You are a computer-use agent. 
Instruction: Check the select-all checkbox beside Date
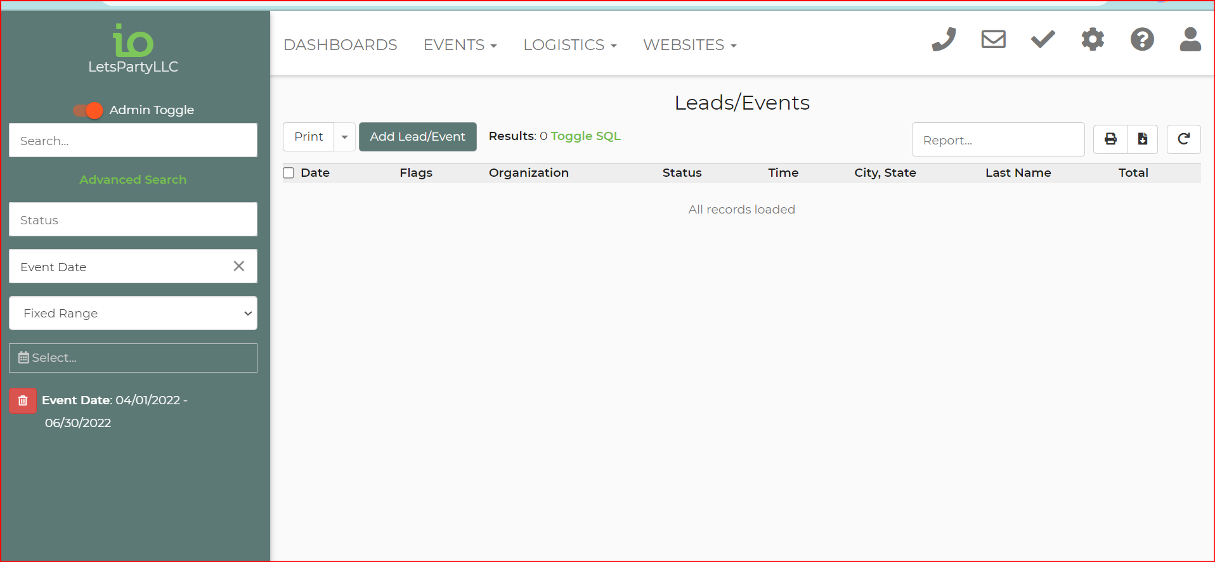click(x=289, y=173)
